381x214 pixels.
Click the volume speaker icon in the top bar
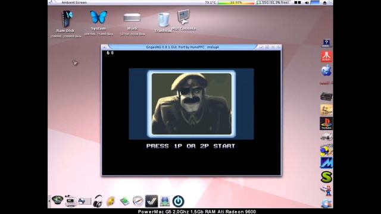307,2
